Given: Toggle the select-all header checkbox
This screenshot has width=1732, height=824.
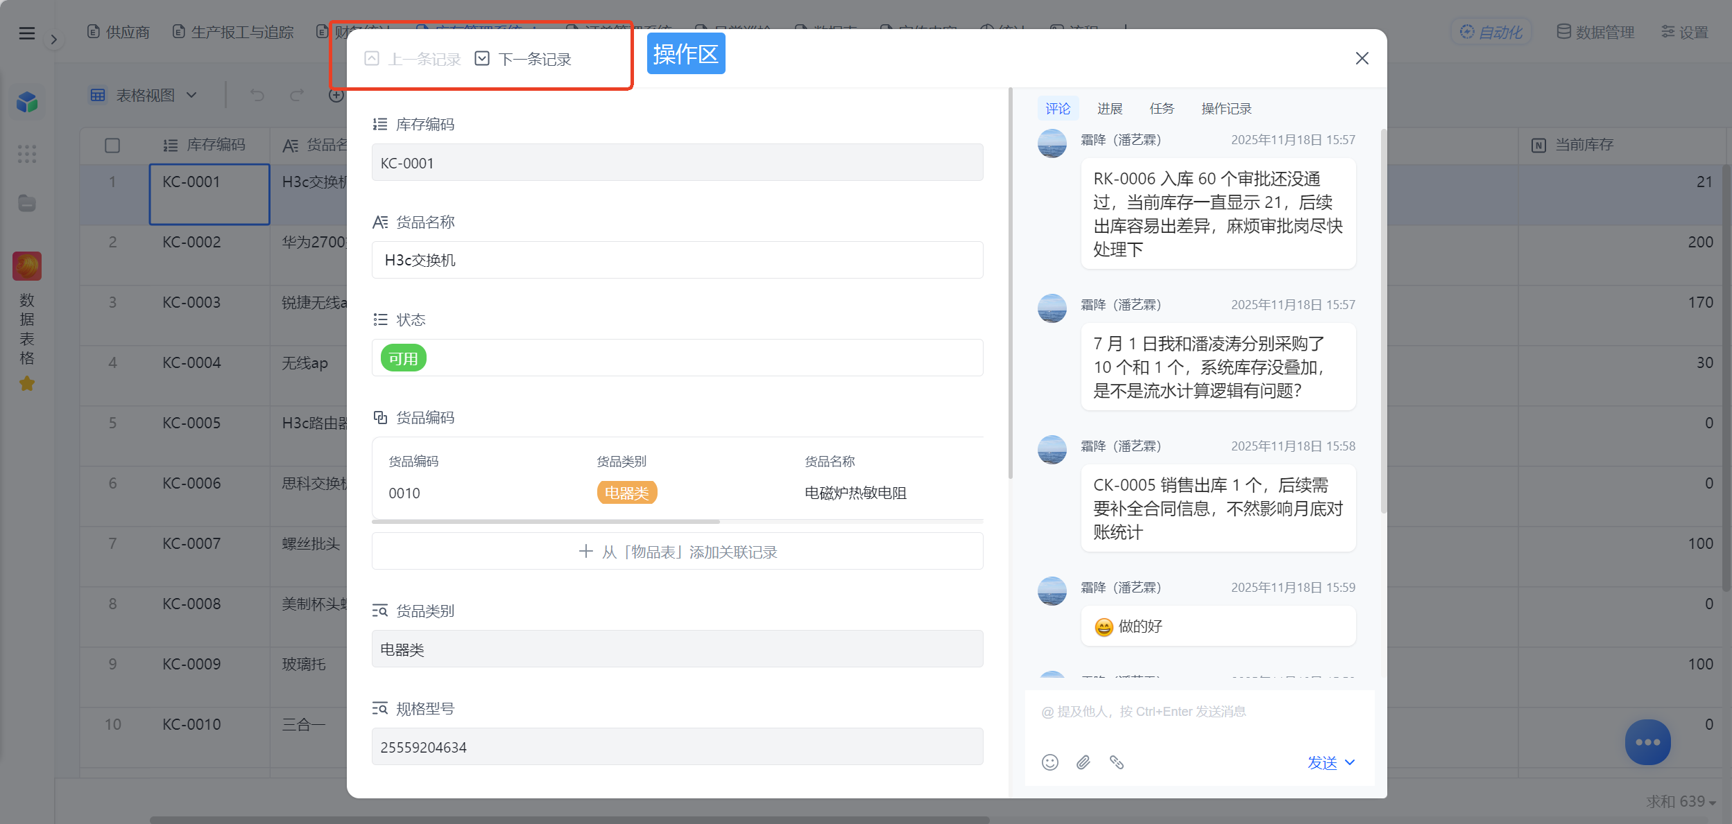Looking at the screenshot, I should (112, 145).
